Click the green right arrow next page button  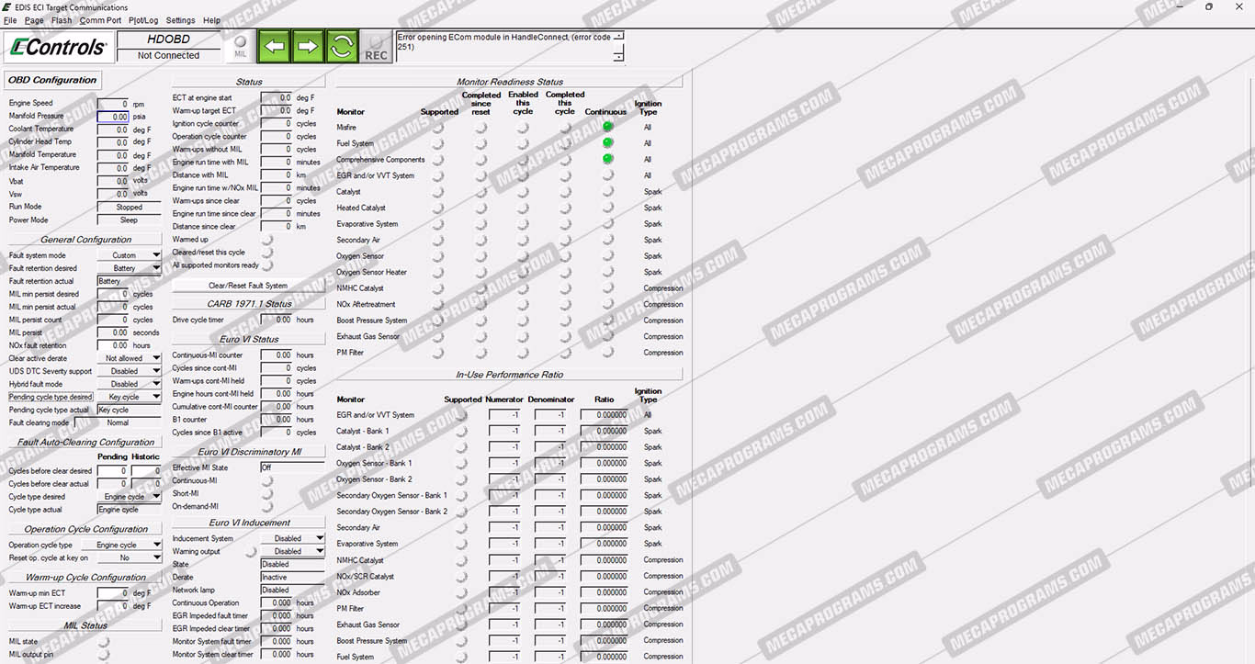click(308, 46)
